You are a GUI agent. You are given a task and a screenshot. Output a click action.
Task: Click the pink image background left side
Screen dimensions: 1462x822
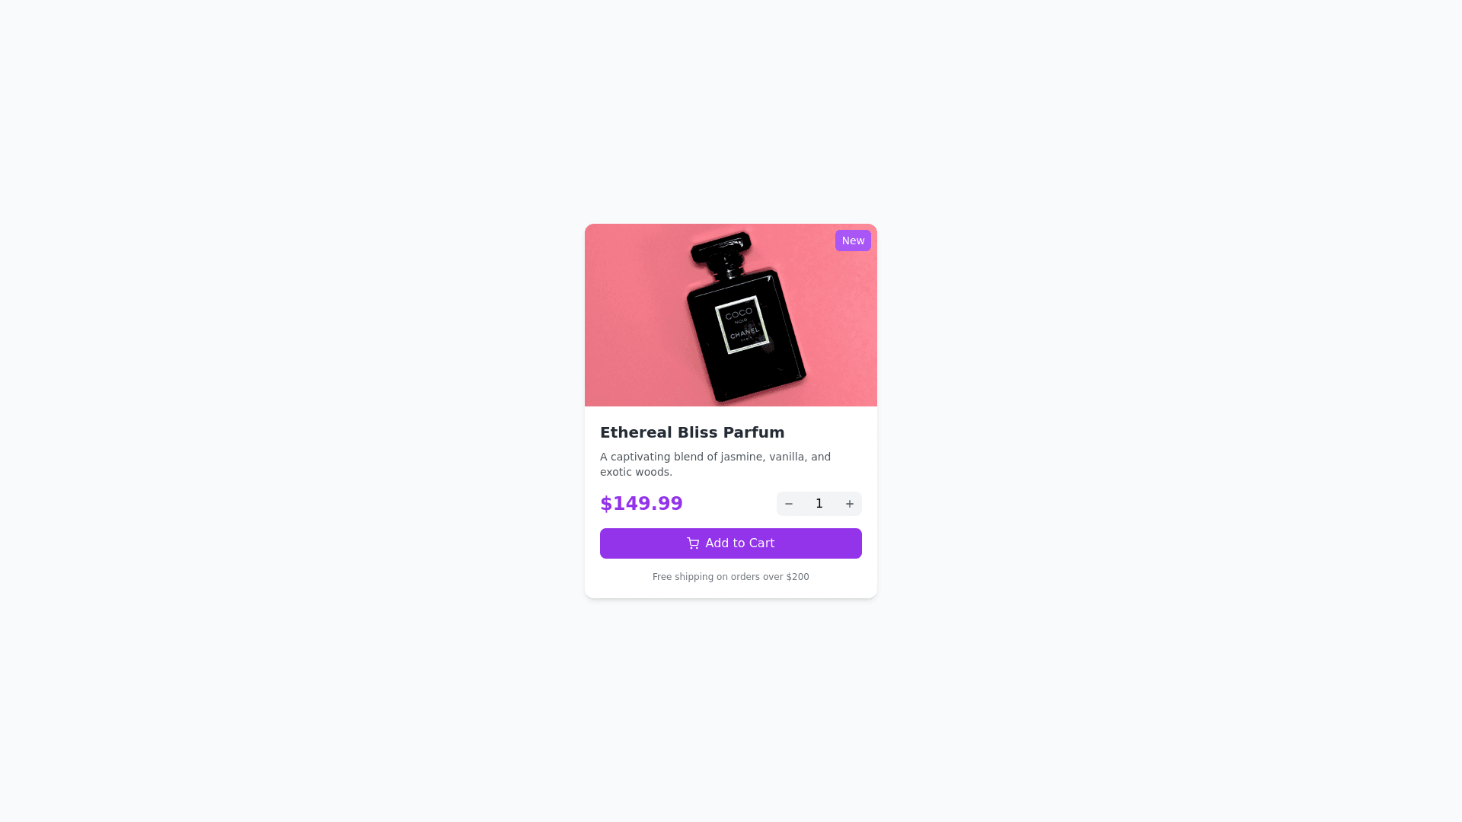pyautogui.click(x=632, y=315)
